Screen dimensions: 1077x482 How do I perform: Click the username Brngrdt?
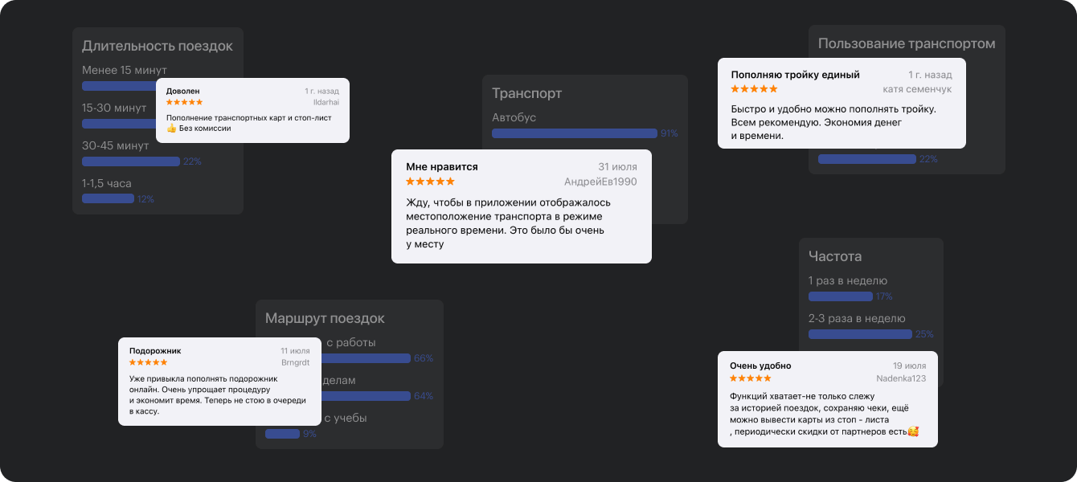point(295,362)
